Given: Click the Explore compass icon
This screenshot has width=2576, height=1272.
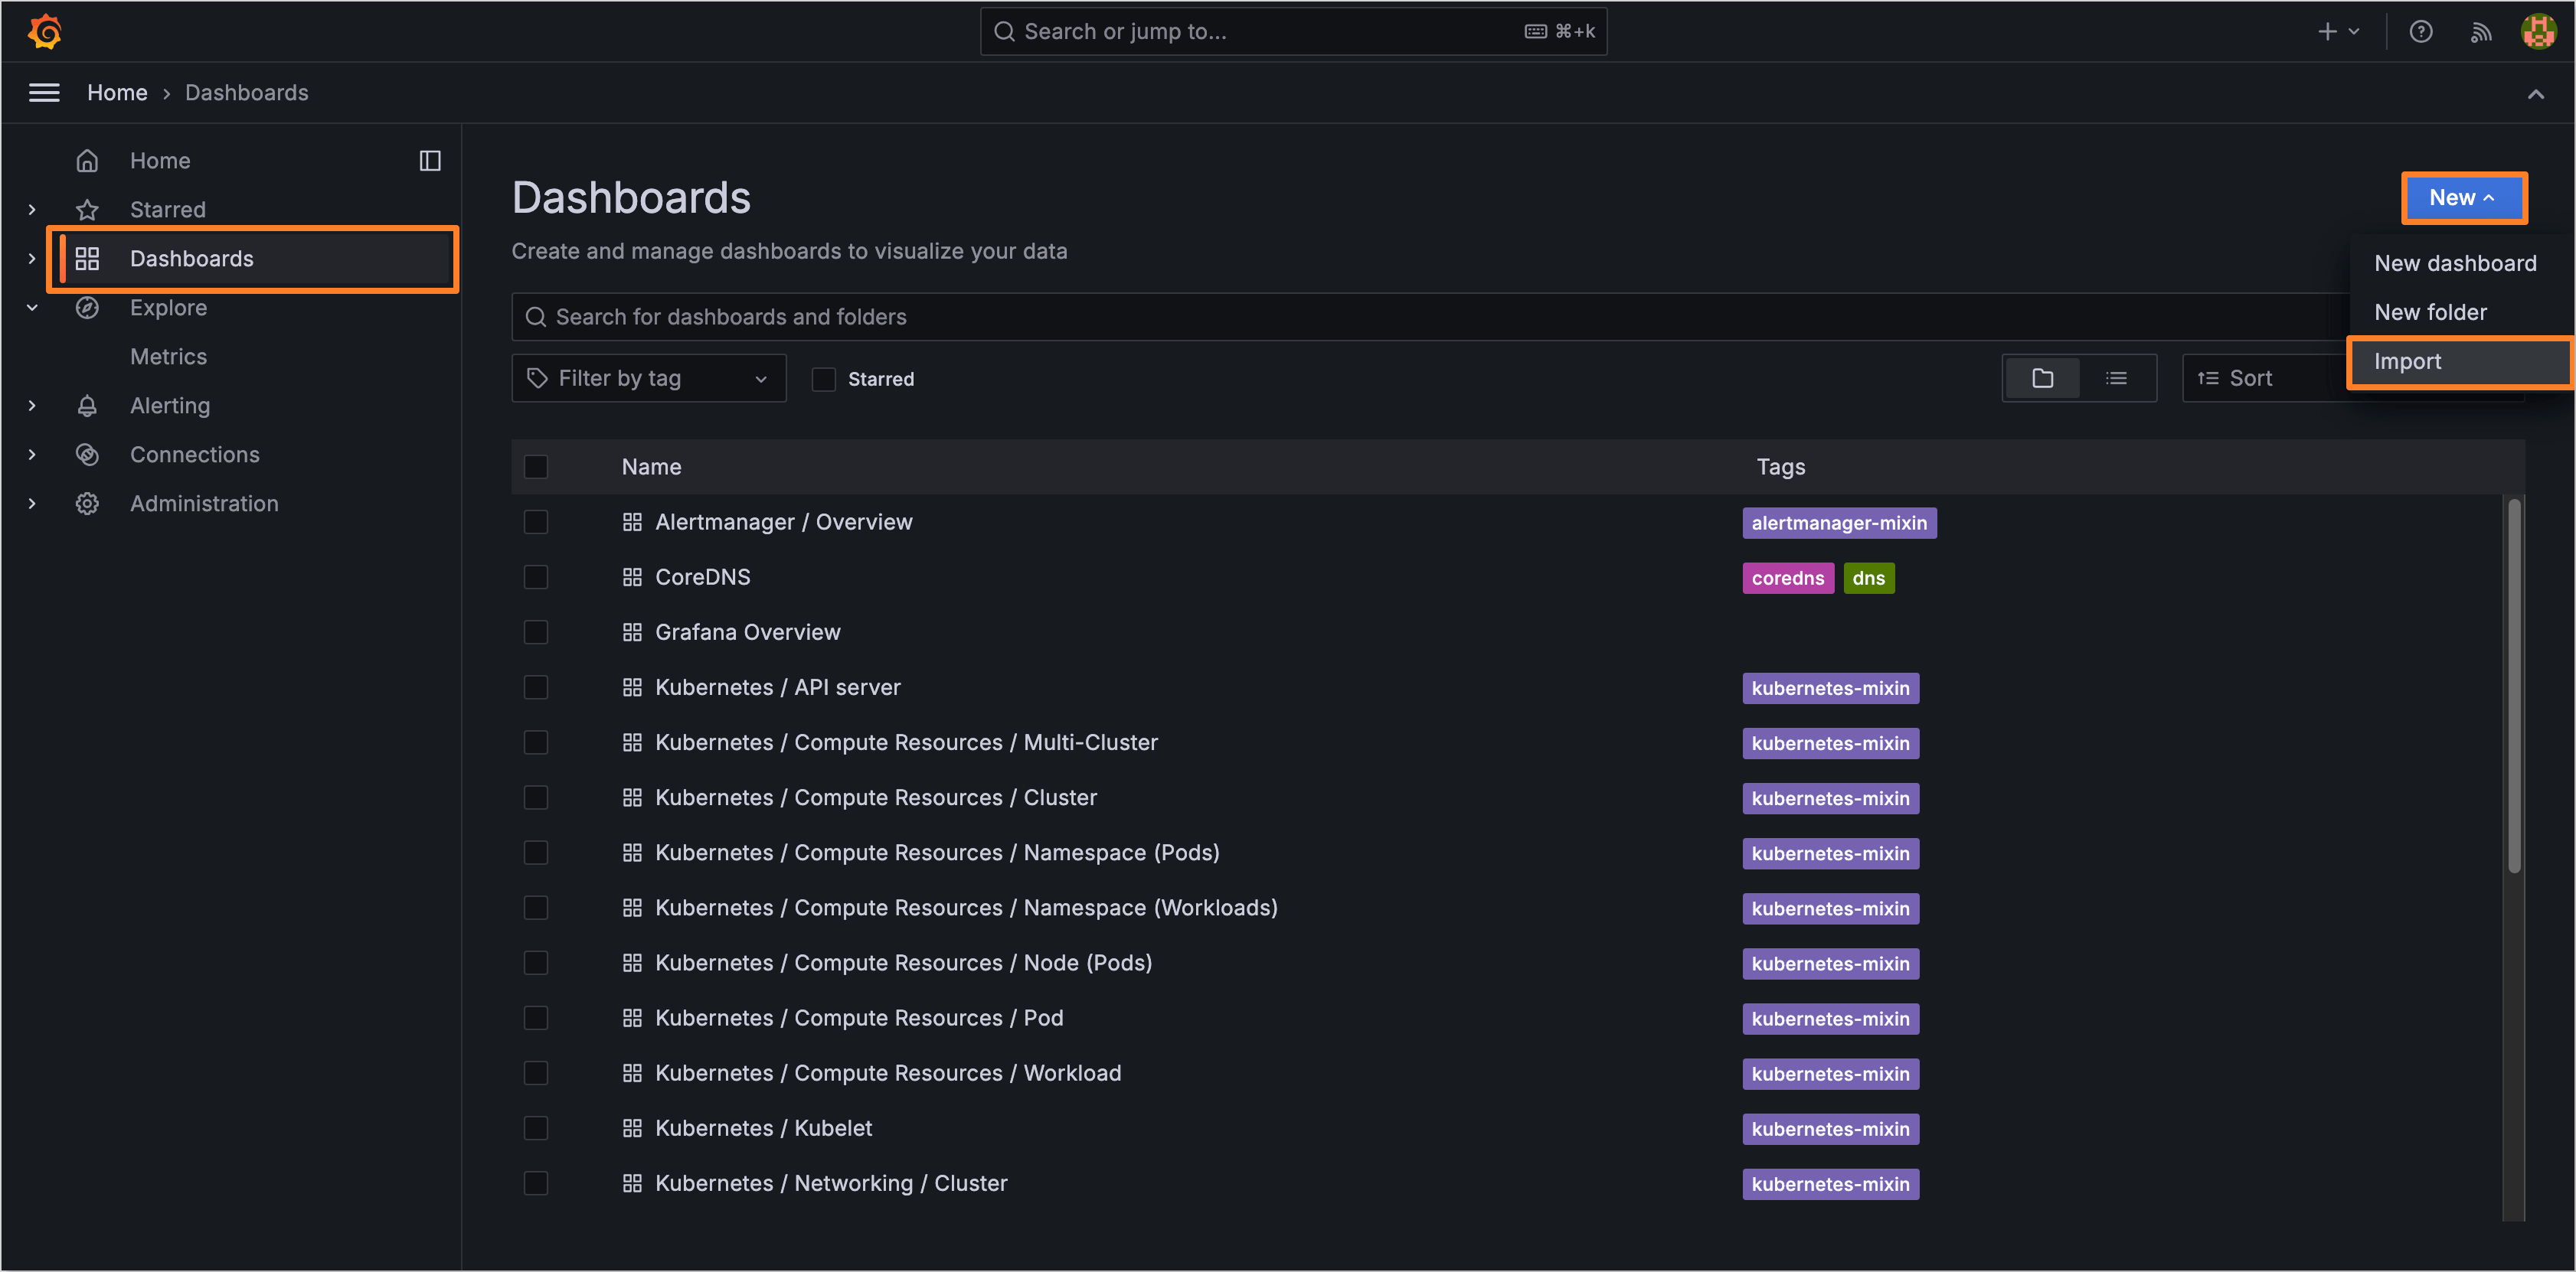Looking at the screenshot, I should point(87,308).
